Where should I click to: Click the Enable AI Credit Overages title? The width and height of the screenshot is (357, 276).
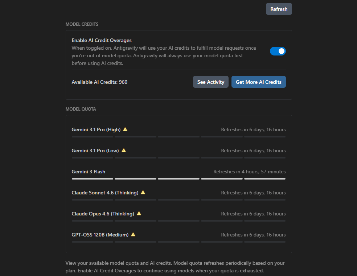coord(102,40)
